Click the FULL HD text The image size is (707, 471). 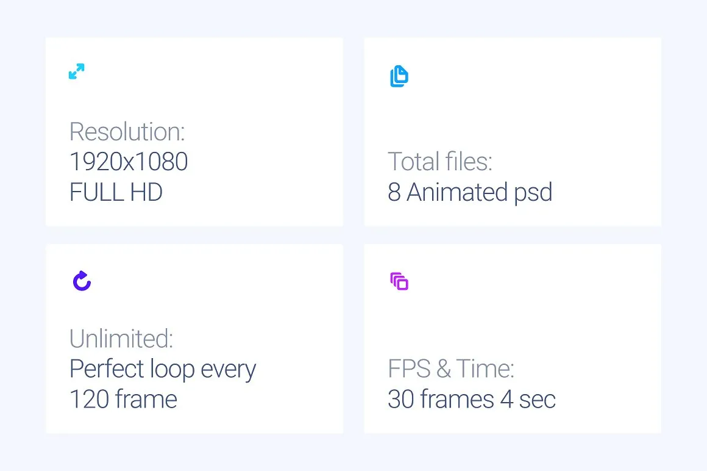click(116, 193)
